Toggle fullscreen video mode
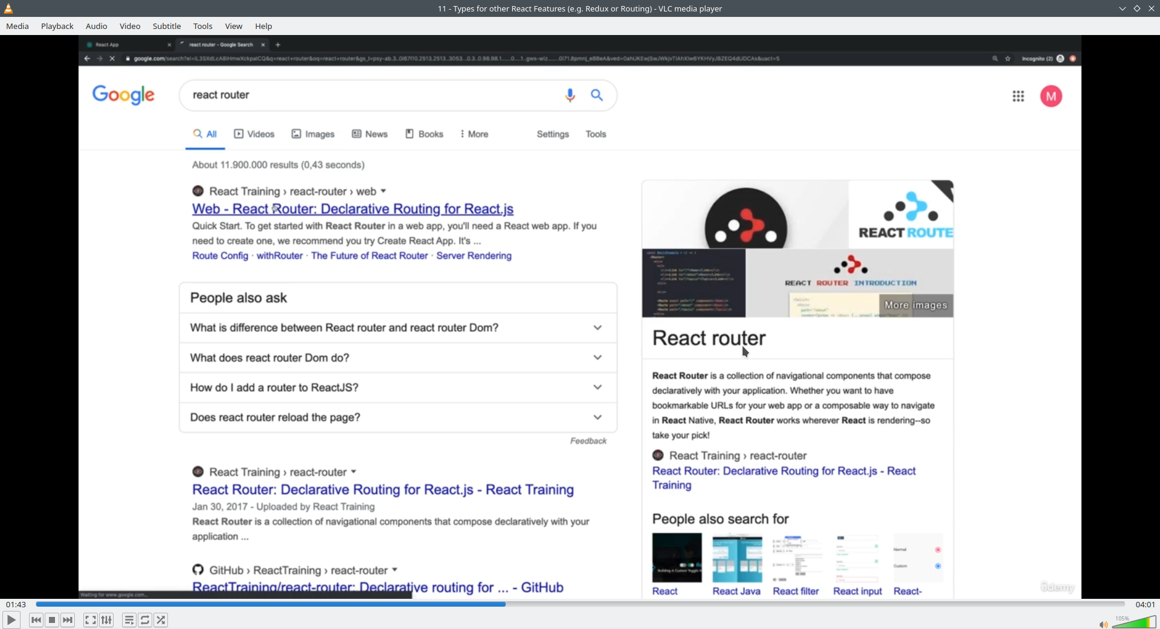 pos(91,620)
